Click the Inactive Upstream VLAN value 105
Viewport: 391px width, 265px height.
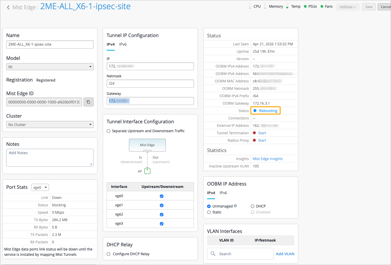pyautogui.click(x=256, y=166)
